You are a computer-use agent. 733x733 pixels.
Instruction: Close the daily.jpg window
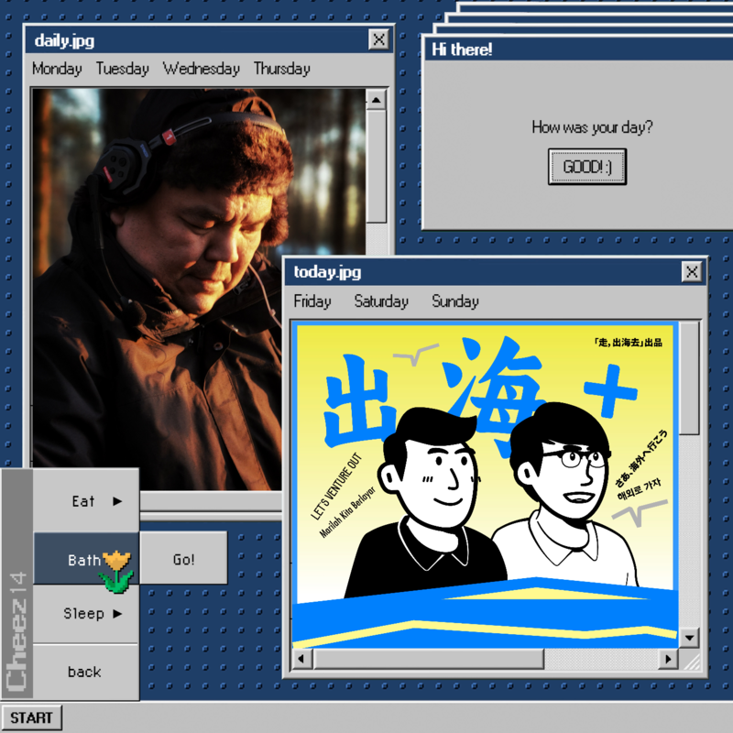[378, 39]
